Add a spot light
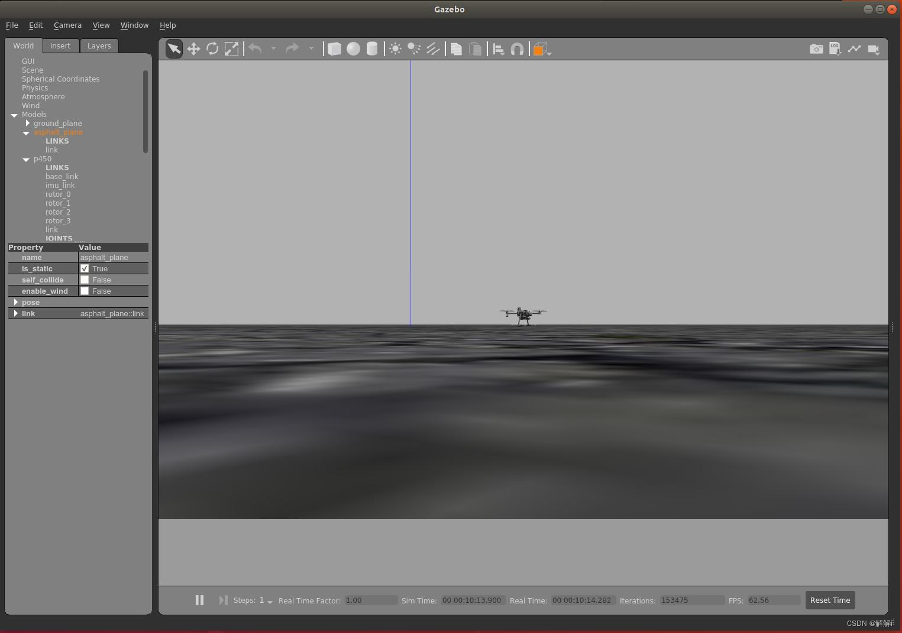Image resolution: width=902 pixels, height=633 pixels. [x=414, y=49]
